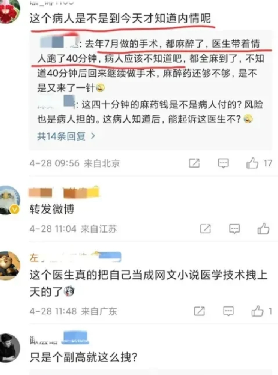The image size is (278, 375).
Task: Open the red flower avatar profile
Action: click(9, 11)
